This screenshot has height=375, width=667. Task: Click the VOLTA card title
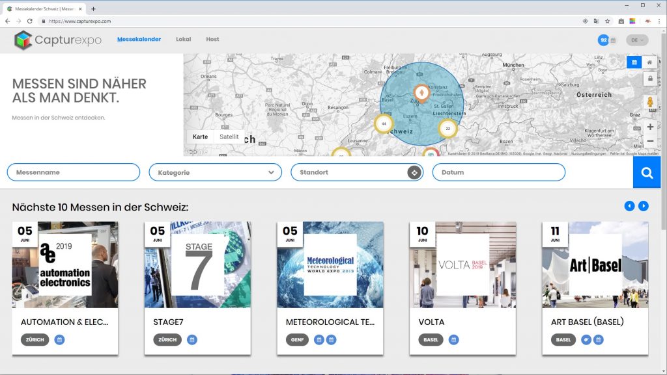pyautogui.click(x=431, y=322)
